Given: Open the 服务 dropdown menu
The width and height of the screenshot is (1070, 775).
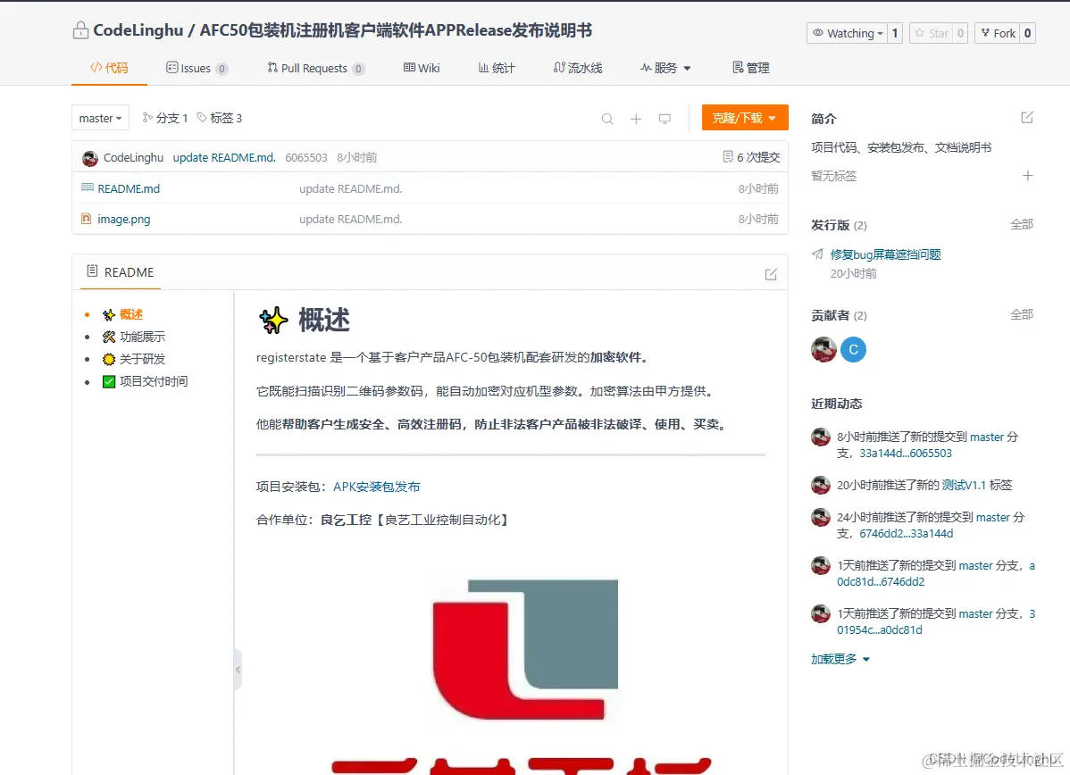Looking at the screenshot, I should (665, 67).
